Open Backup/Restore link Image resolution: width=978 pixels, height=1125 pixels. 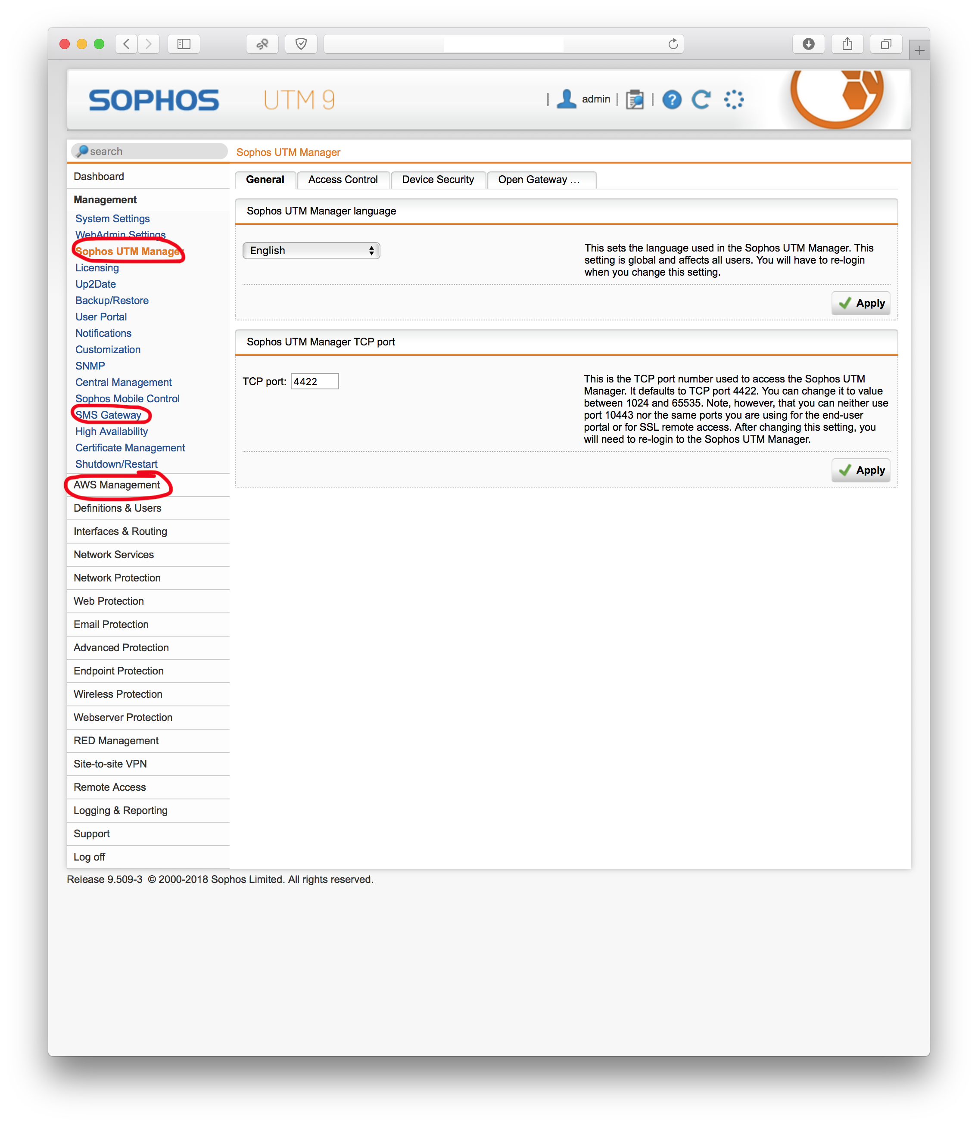pyautogui.click(x=112, y=301)
